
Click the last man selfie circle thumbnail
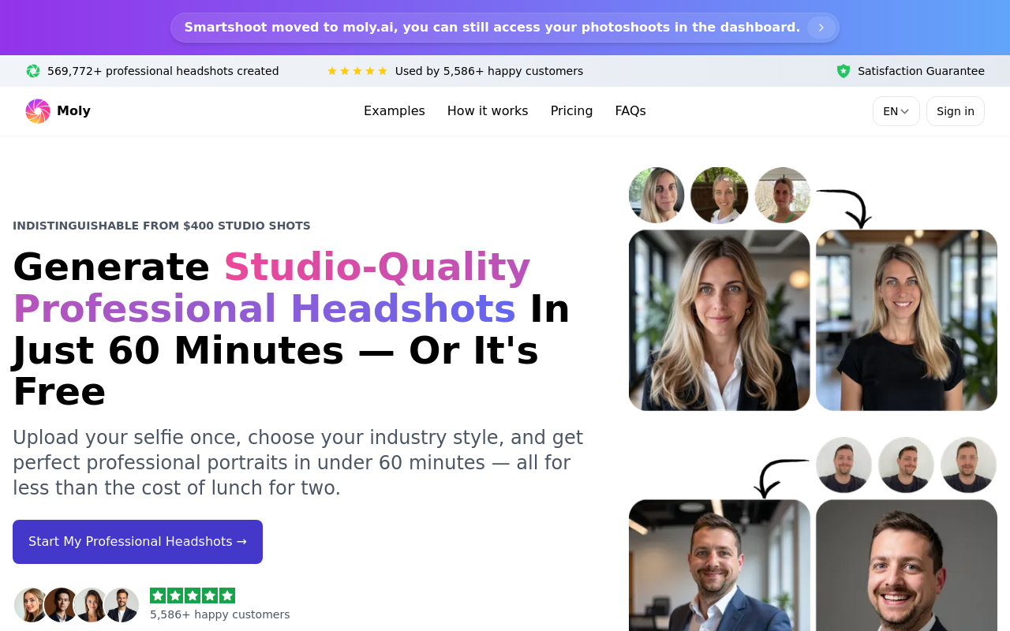(x=968, y=465)
